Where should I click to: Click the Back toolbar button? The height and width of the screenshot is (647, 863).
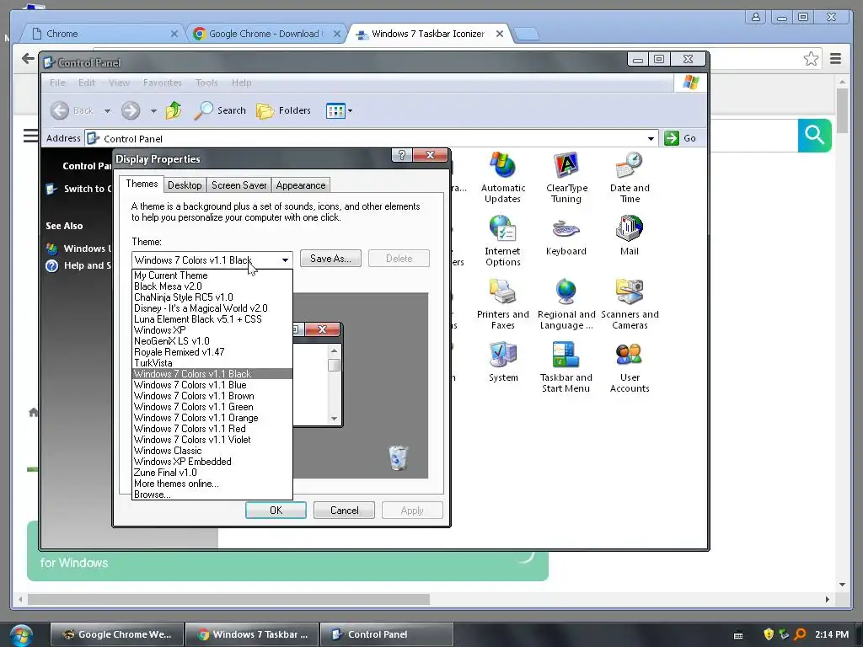[x=72, y=110]
